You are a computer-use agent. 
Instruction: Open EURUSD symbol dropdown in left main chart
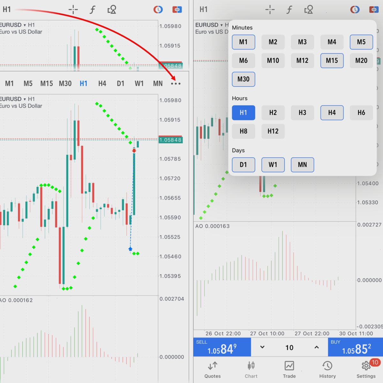click(17, 99)
